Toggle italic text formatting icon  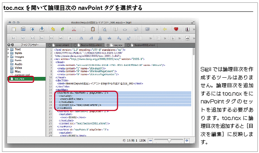tap(91, 38)
